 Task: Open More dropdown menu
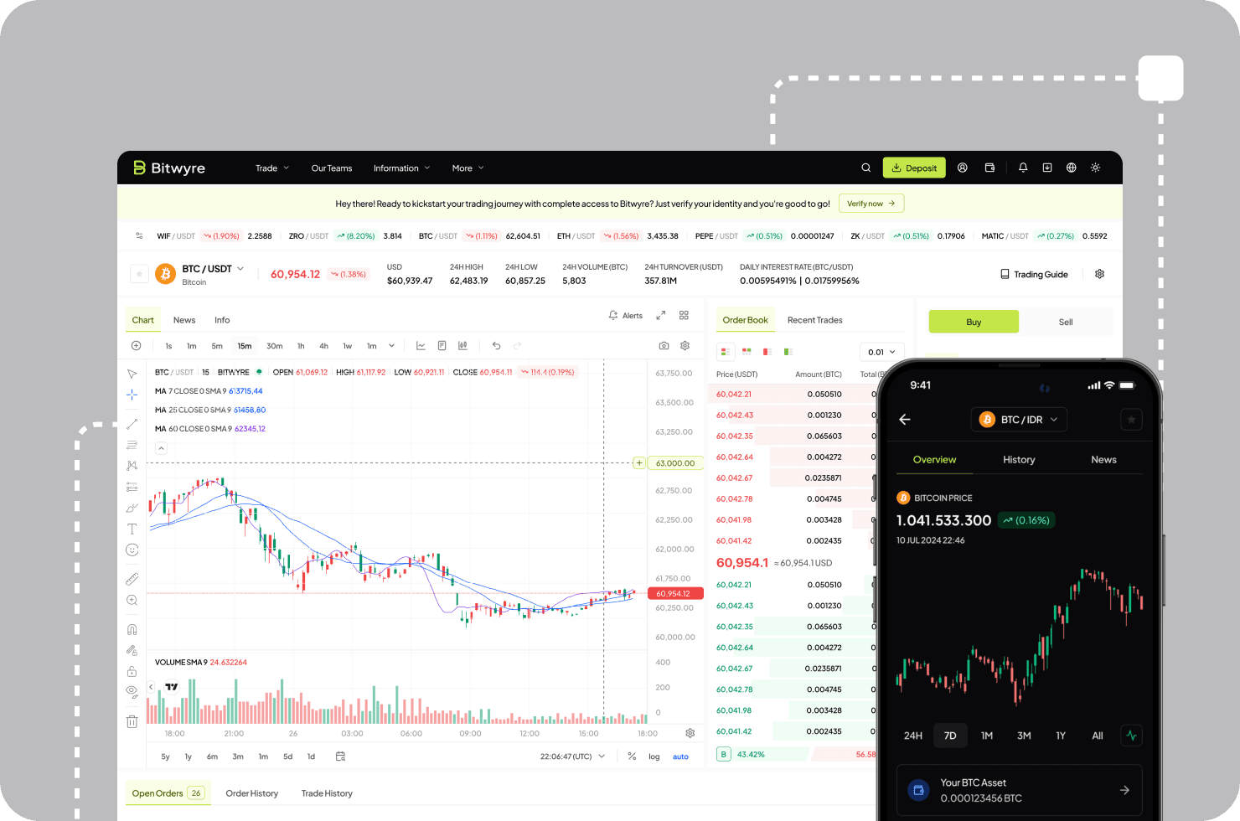coord(468,168)
